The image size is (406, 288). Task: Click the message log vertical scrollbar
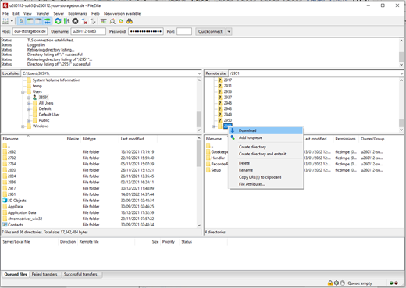tap(401, 52)
